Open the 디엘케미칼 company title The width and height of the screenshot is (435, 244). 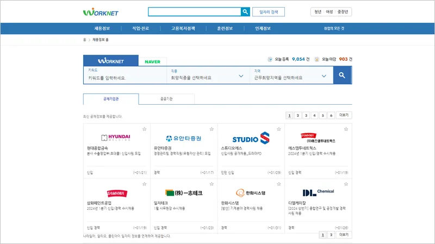pos(297,203)
